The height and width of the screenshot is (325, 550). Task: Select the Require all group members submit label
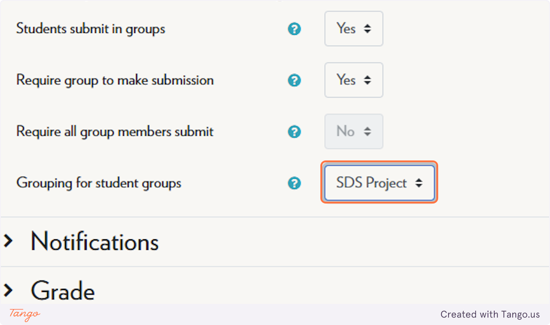tap(115, 132)
